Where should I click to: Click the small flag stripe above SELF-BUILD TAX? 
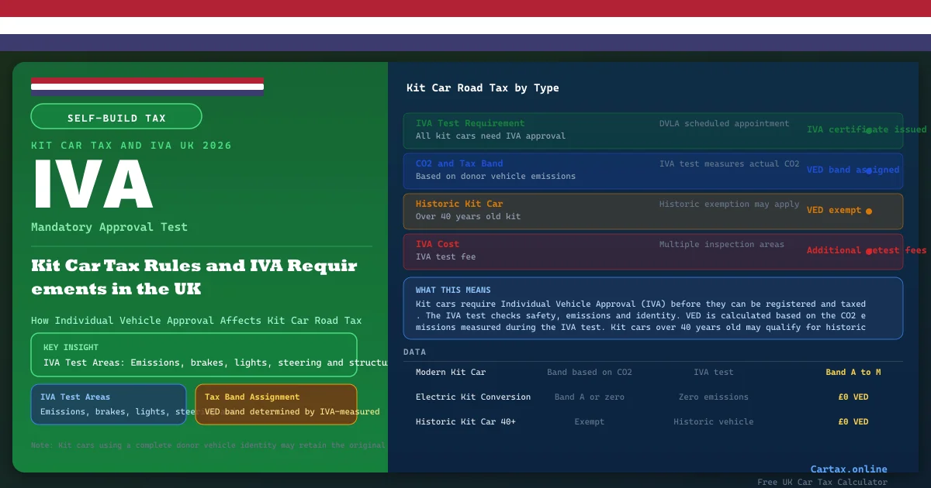click(147, 86)
